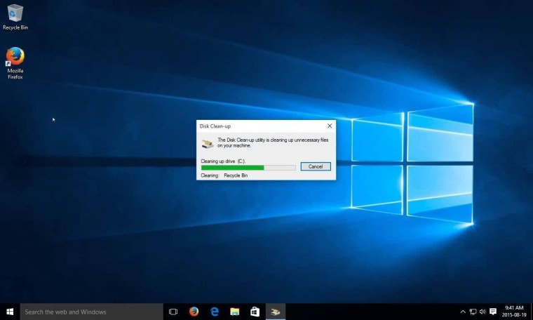
Task: Close the Disk Clean-up dialog
Action: click(x=329, y=126)
